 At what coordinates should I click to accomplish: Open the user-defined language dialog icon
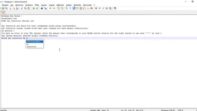[77, 8]
